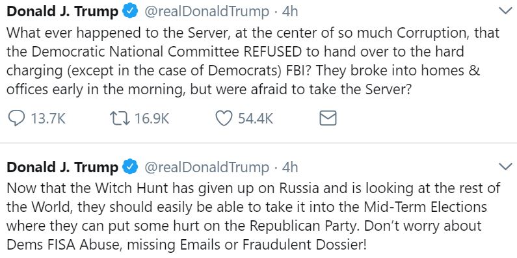Image resolution: width=517 pixels, height=258 pixels.
Task: Retweet the tweet about the Server
Action: pyautogui.click(x=120, y=118)
